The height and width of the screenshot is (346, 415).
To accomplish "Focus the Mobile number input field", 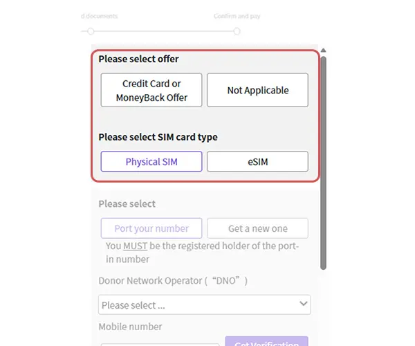I will (160, 343).
